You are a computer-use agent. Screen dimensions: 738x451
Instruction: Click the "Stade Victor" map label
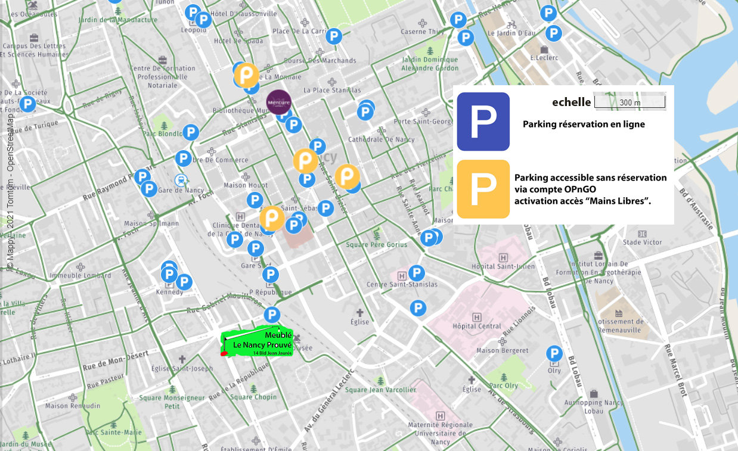tap(642, 242)
